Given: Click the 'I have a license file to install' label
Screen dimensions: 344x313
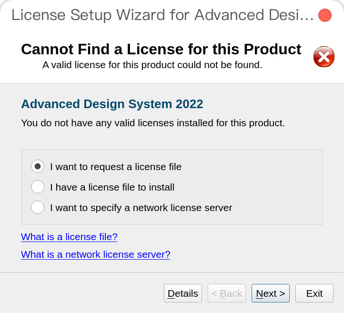Looking at the screenshot, I should coord(112,187).
